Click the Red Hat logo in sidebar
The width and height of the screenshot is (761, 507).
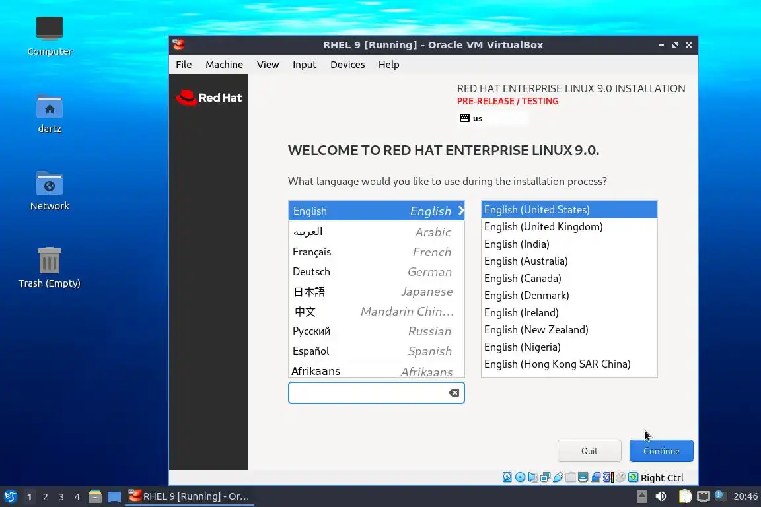click(209, 98)
